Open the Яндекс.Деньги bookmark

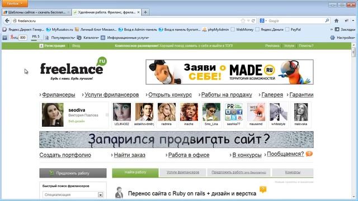click(269, 30)
